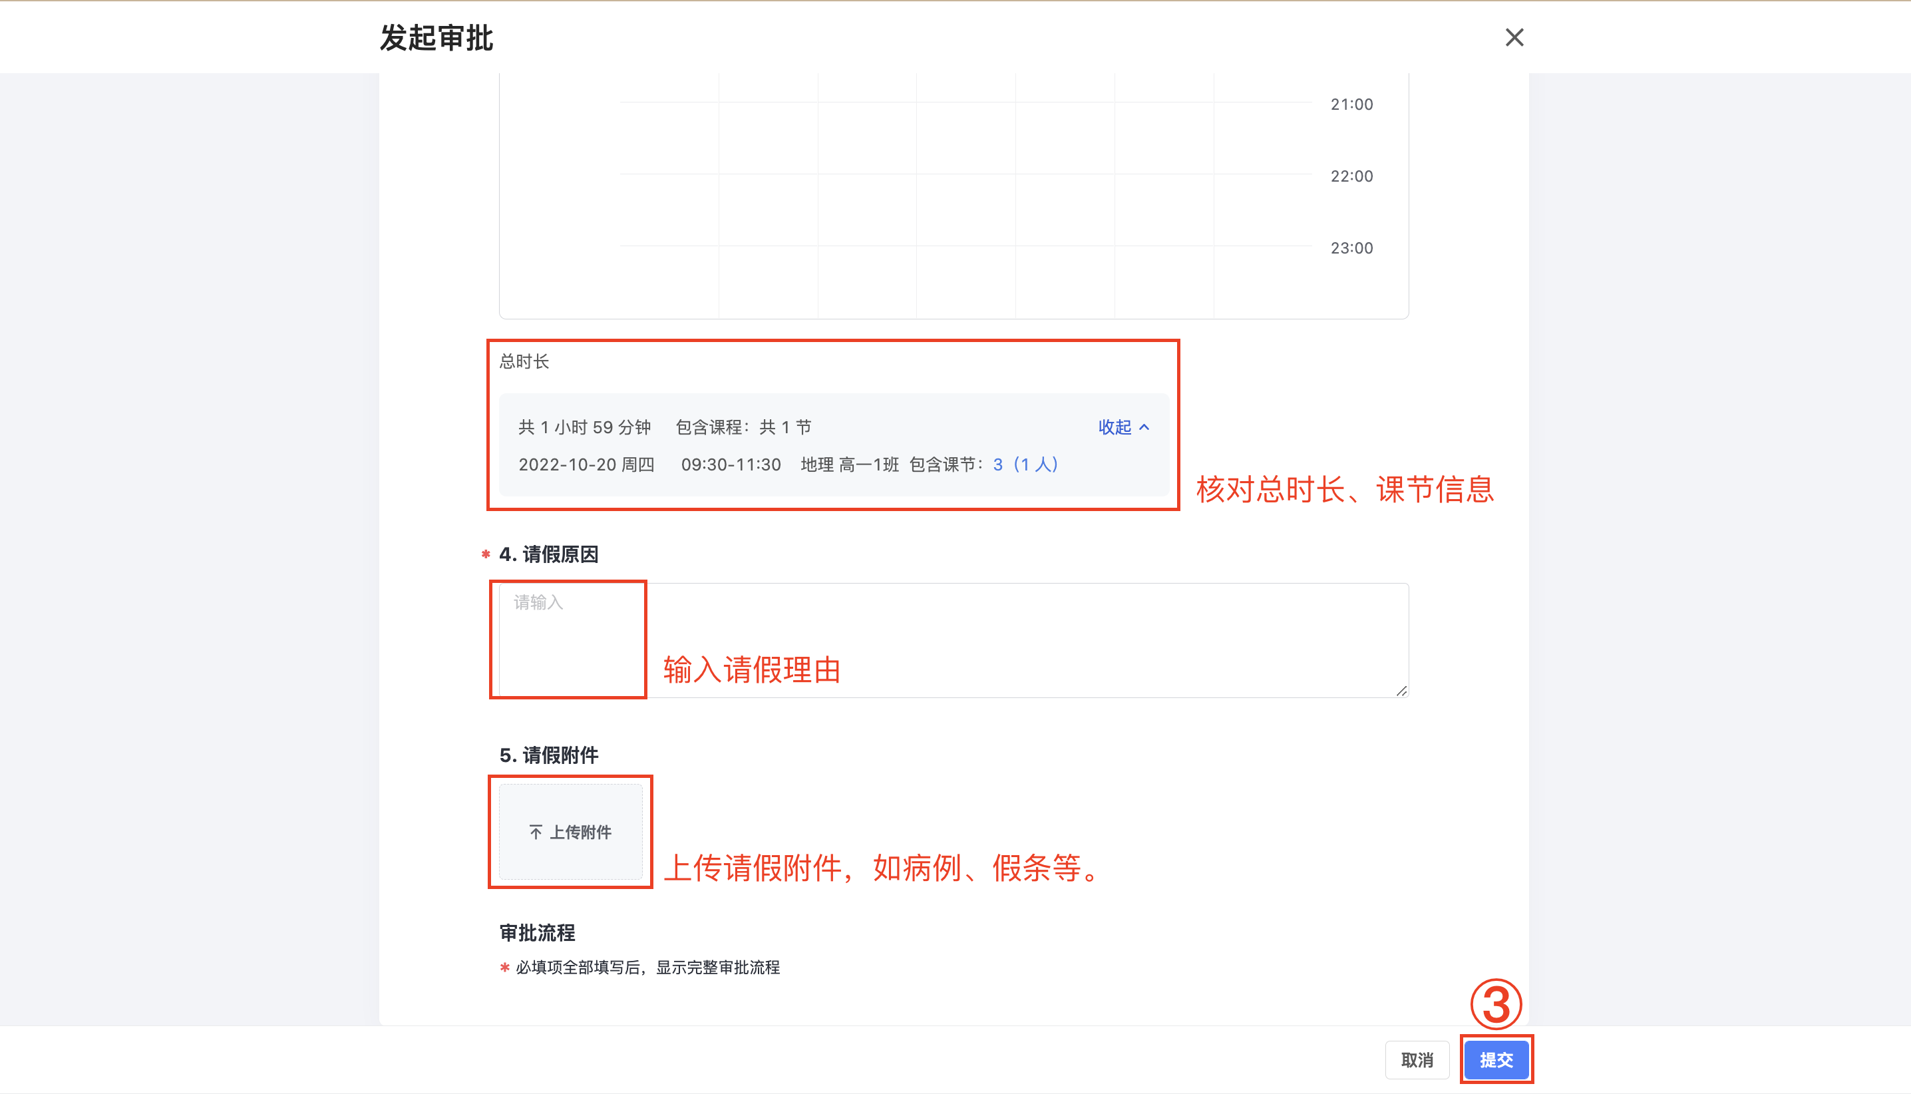Grab the text area resize handle corner
This screenshot has height=1094, width=1911.
[x=1402, y=691]
